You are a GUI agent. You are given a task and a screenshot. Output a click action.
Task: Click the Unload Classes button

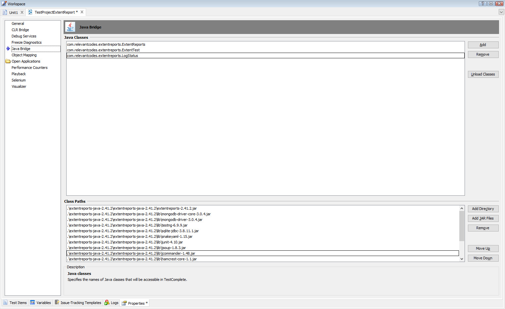(x=483, y=74)
